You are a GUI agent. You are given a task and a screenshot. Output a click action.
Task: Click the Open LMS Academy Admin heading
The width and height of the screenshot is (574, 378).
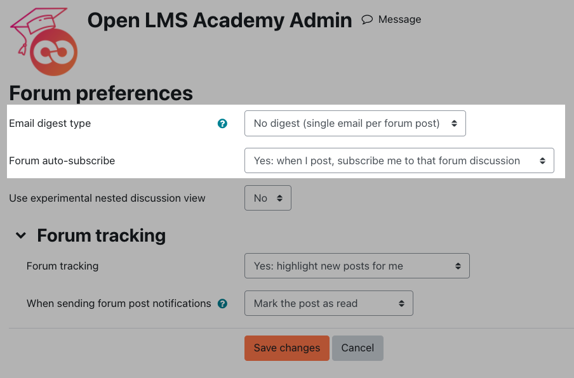220,20
